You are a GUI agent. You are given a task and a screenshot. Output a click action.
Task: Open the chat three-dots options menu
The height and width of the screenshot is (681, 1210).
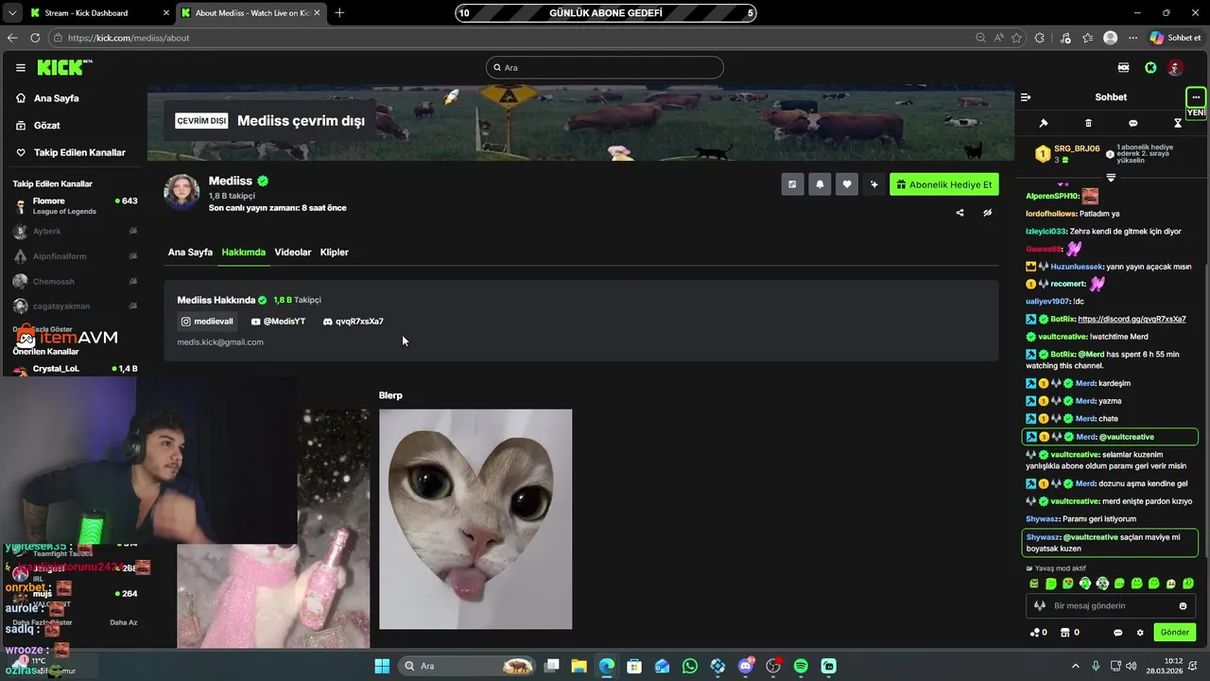1196,96
